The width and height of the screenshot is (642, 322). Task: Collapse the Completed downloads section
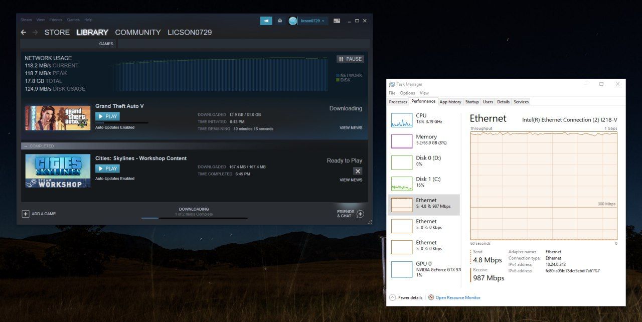point(26,146)
